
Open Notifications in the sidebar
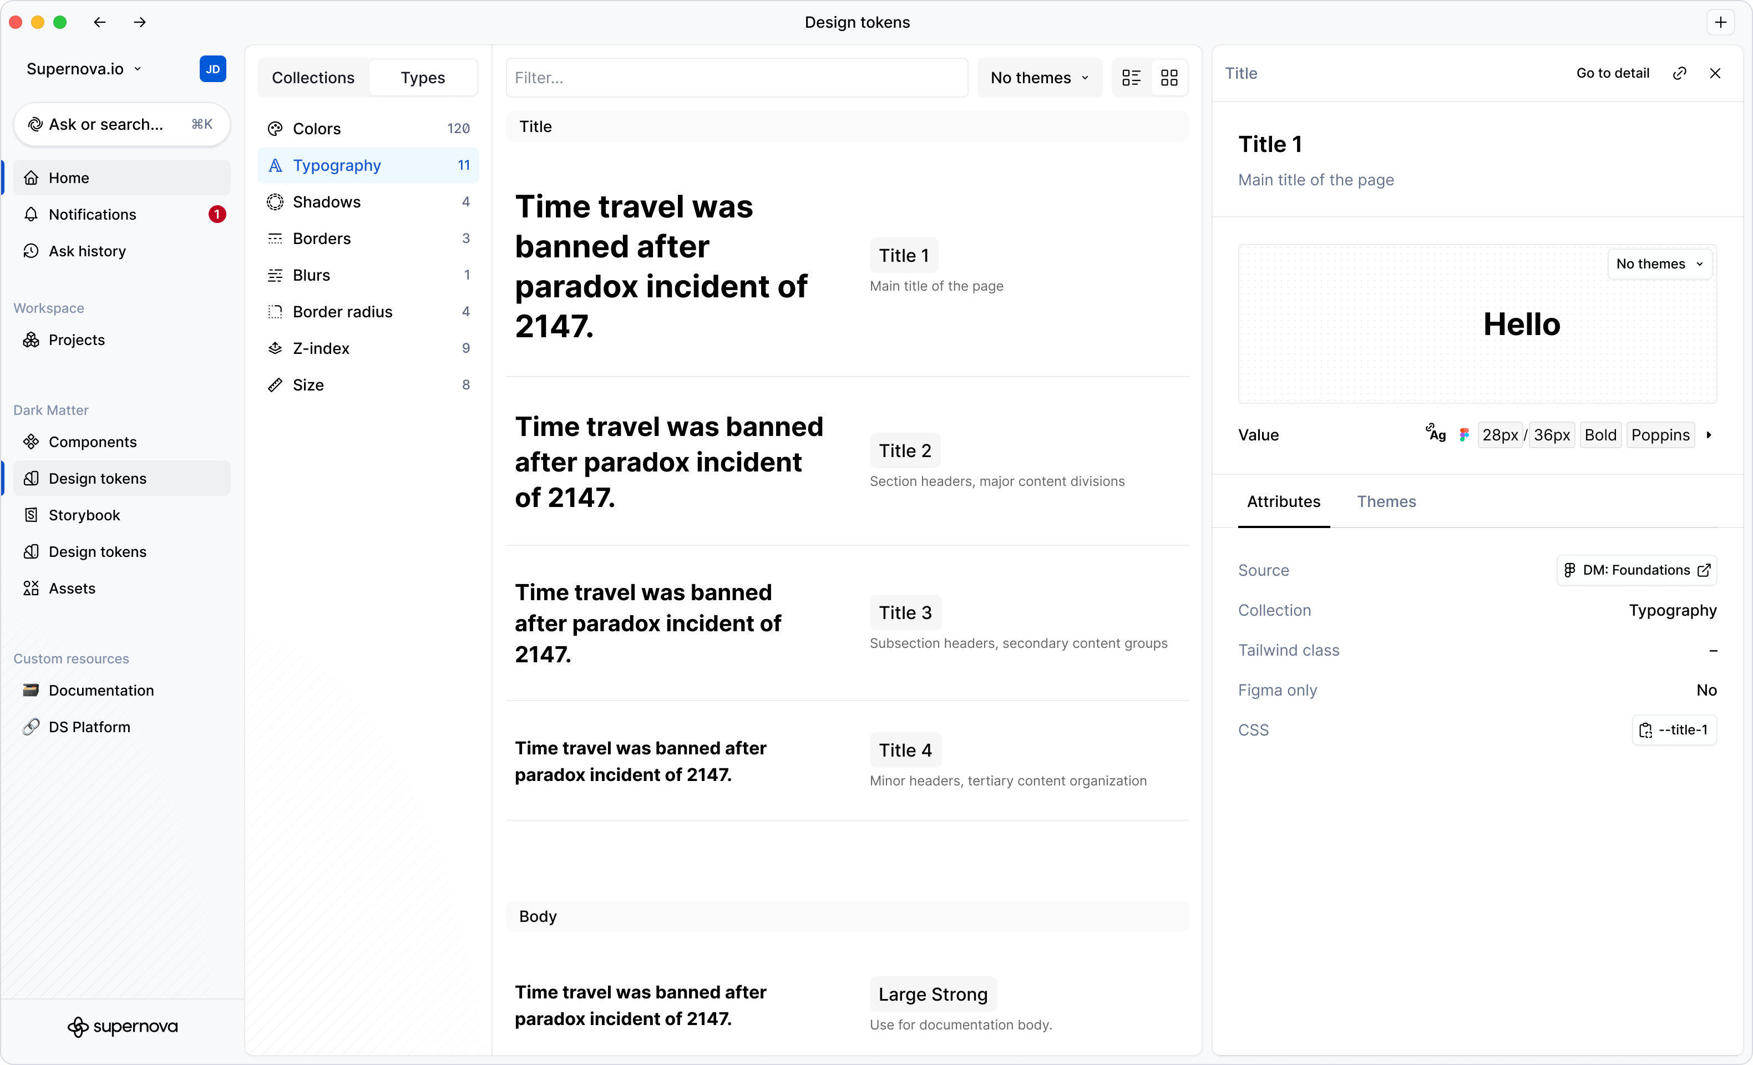(x=121, y=214)
